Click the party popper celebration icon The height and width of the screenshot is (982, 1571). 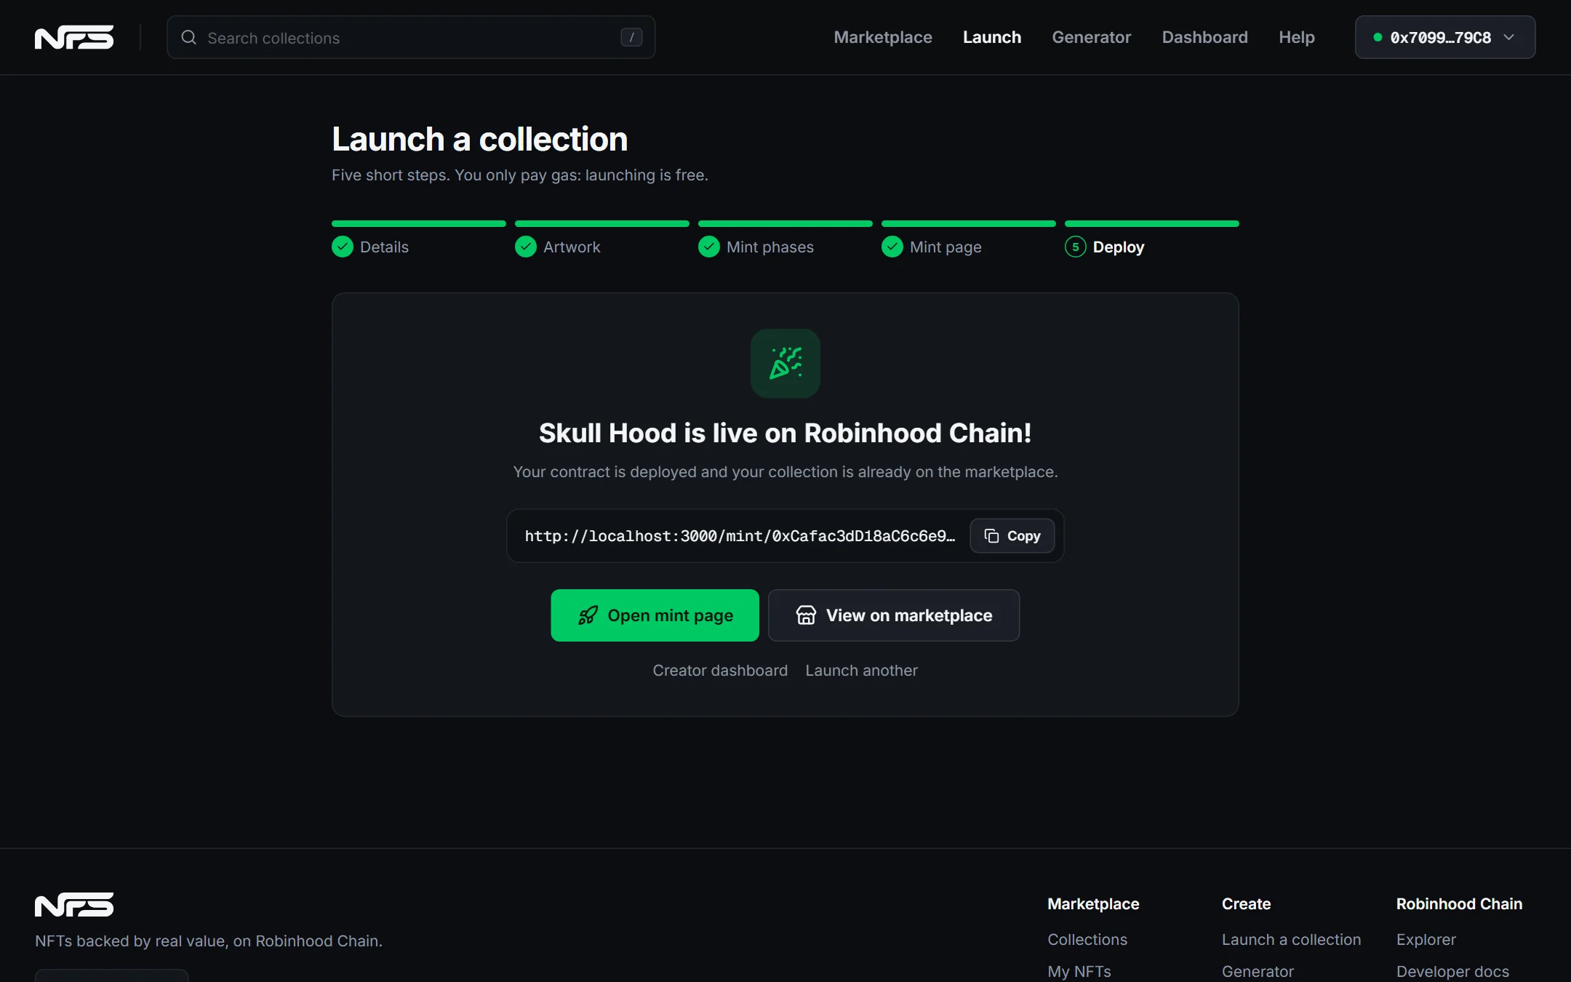coord(785,363)
